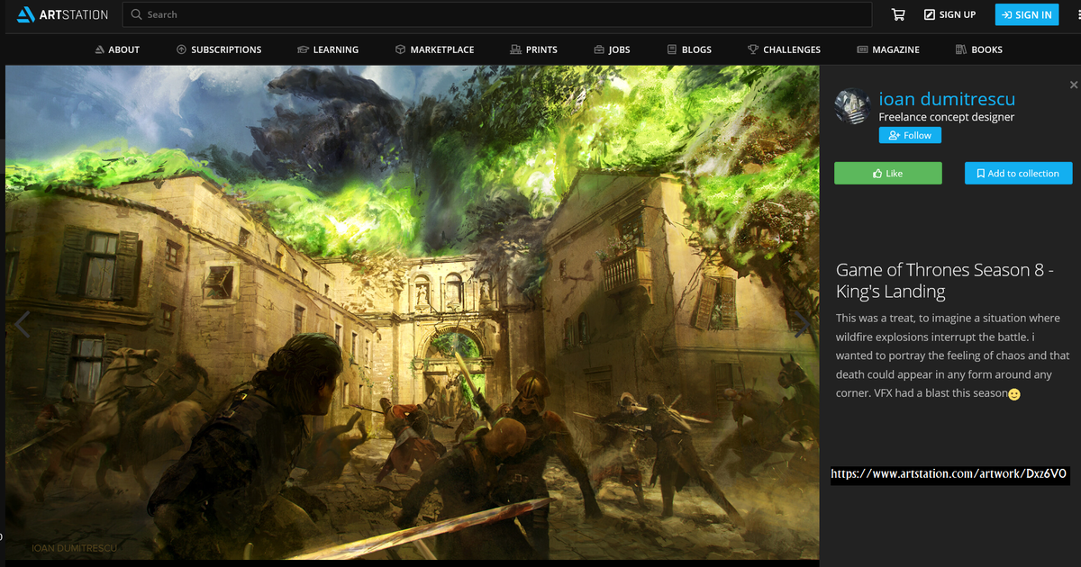Close the artwork side panel
Viewport: 1081px width, 567px height.
tap(1073, 85)
